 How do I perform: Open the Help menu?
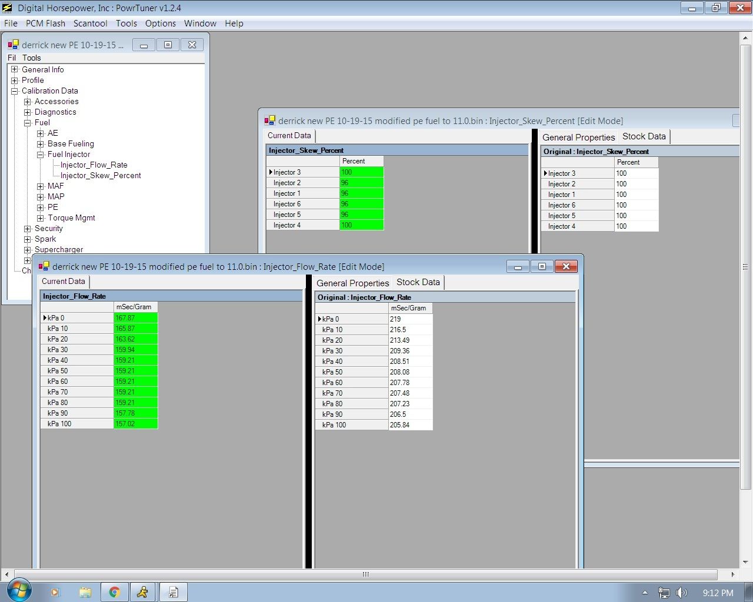(234, 24)
